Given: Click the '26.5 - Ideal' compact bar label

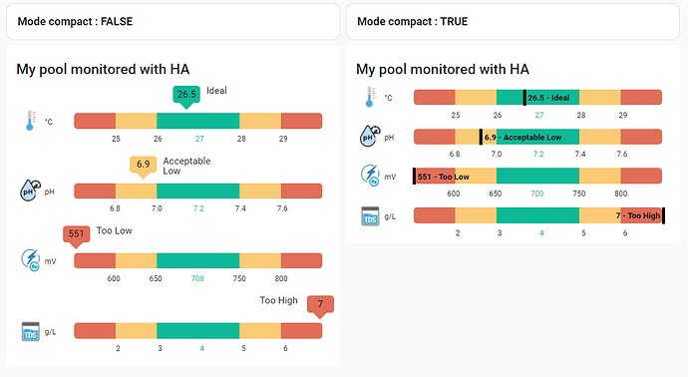Looking at the screenshot, I should [x=548, y=98].
